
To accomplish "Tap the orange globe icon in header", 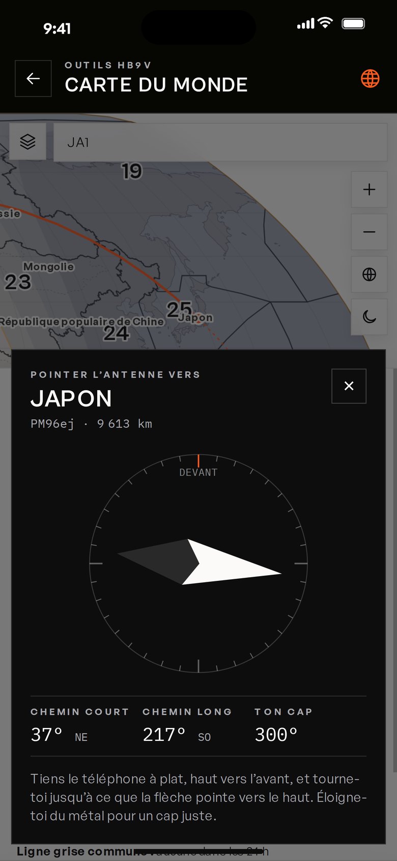I will [370, 78].
